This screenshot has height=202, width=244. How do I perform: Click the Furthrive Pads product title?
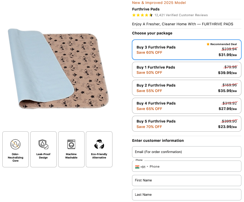[146, 9]
